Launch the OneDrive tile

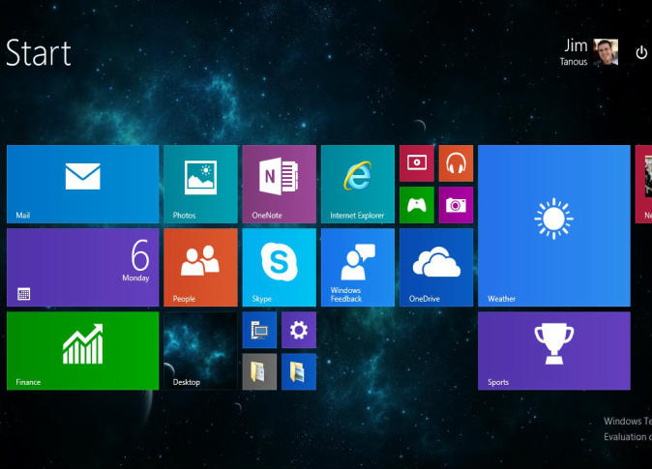pos(436,267)
